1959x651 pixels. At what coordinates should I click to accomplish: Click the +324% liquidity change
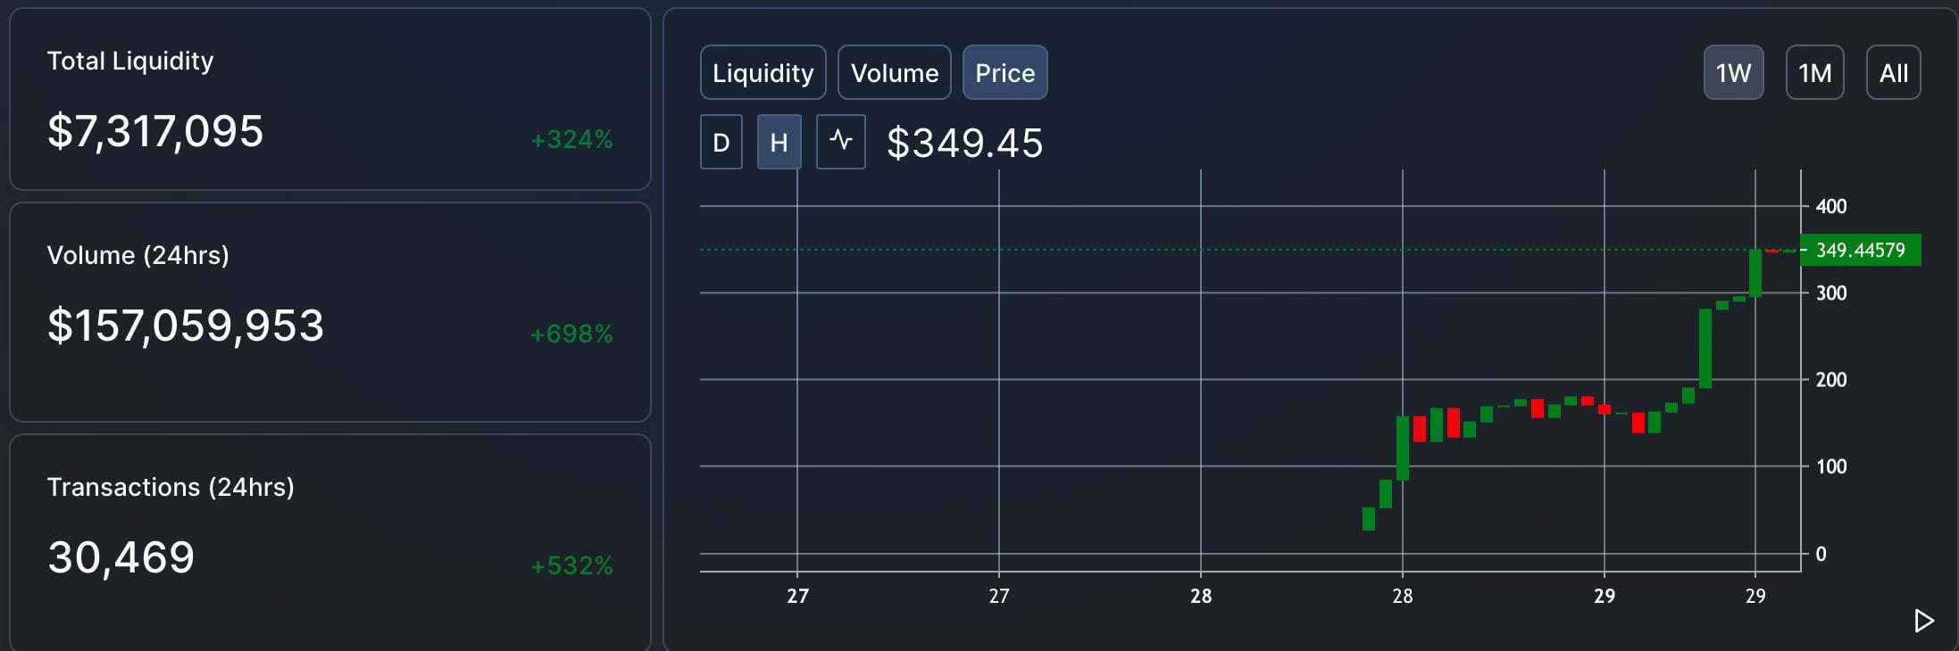571,140
